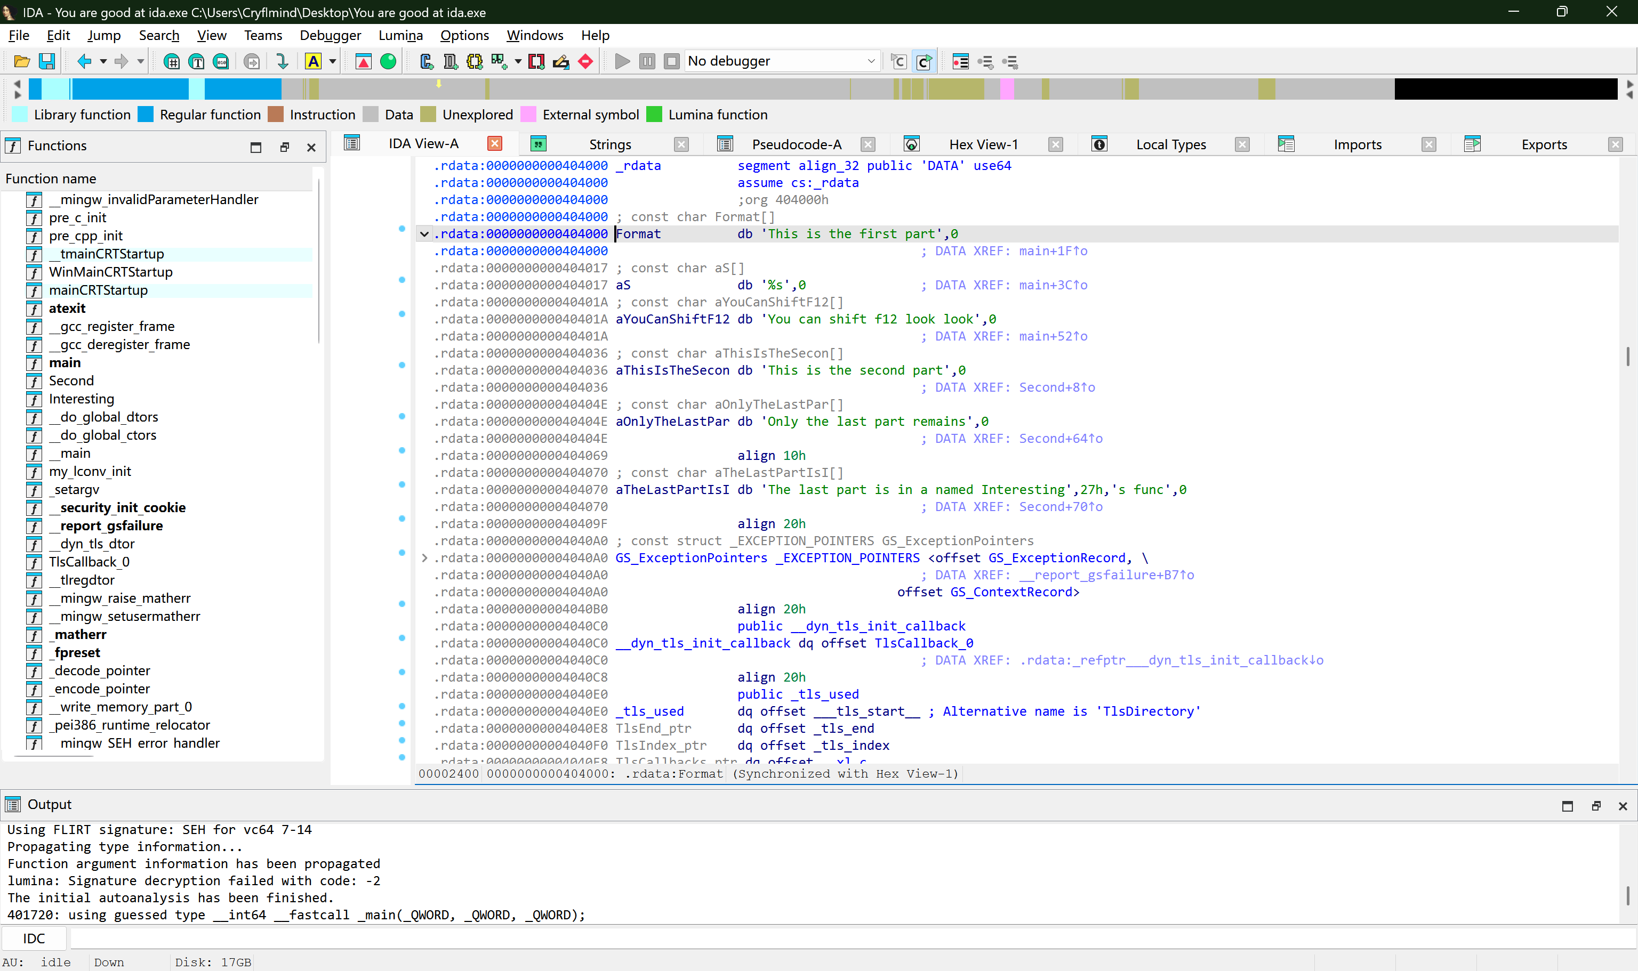1638x971 pixels.
Task: Click the IDC command language button
Action: tap(34, 938)
